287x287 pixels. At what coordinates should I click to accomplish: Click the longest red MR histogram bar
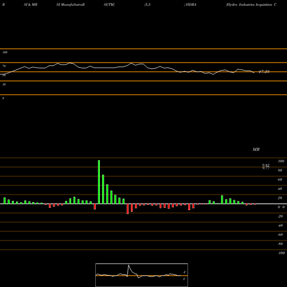coord(127,209)
